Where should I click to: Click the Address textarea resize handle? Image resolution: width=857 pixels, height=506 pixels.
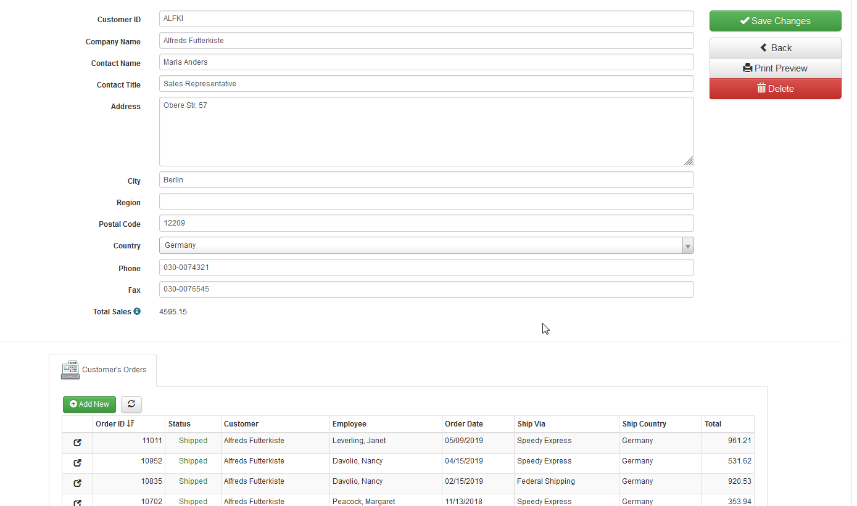(x=689, y=161)
